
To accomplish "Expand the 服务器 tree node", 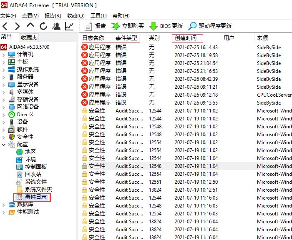I will pos(3,77).
